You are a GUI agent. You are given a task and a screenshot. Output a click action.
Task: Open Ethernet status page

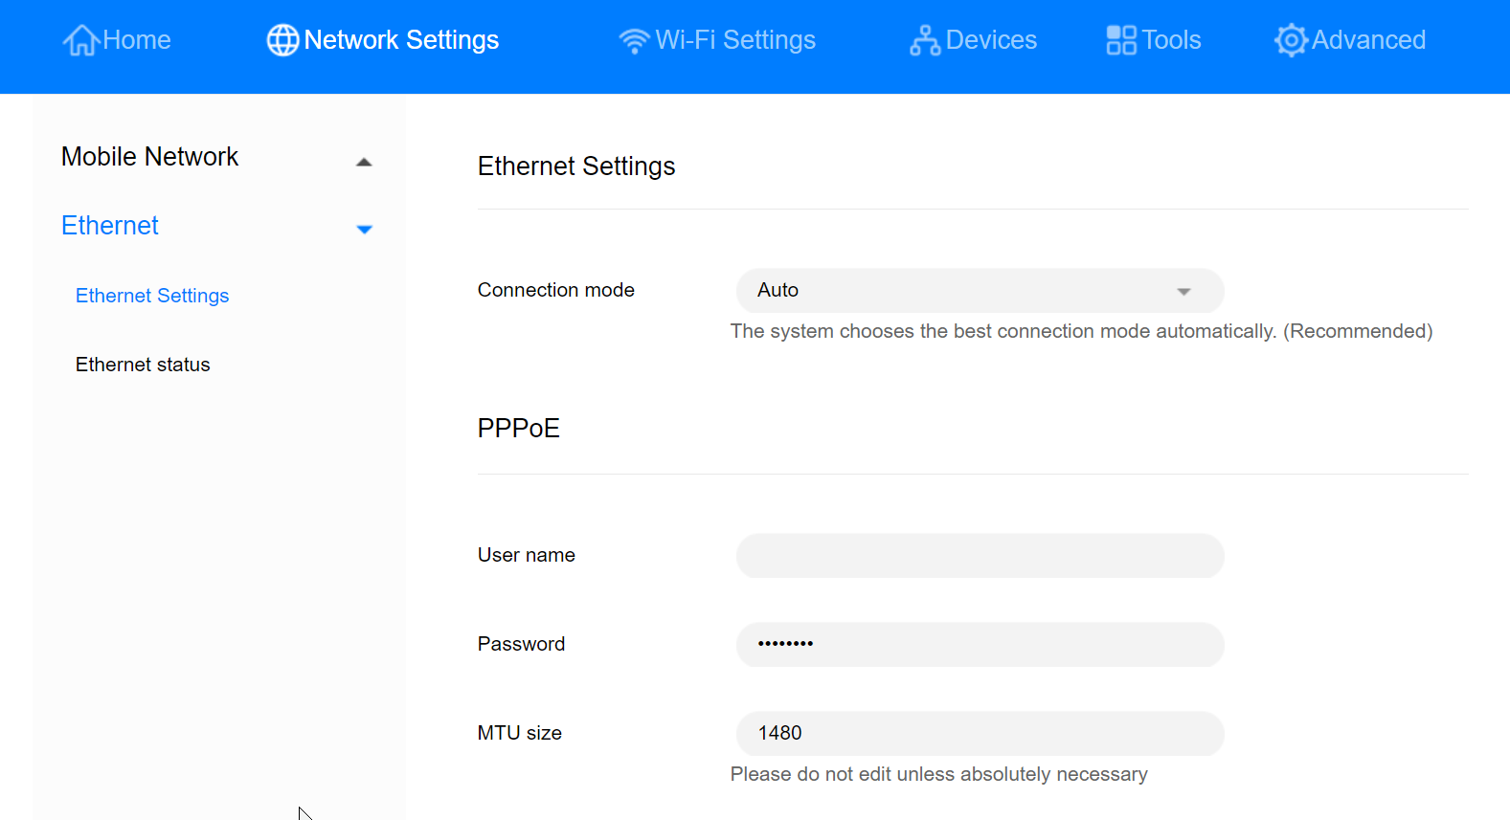(x=143, y=365)
